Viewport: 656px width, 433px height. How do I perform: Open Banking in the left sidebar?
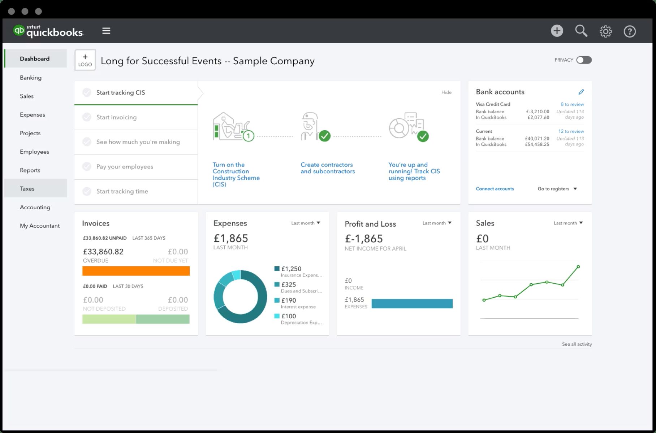[31, 78]
